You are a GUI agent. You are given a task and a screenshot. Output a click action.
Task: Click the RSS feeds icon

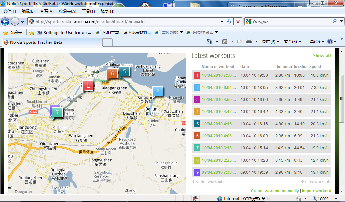coord(225,41)
